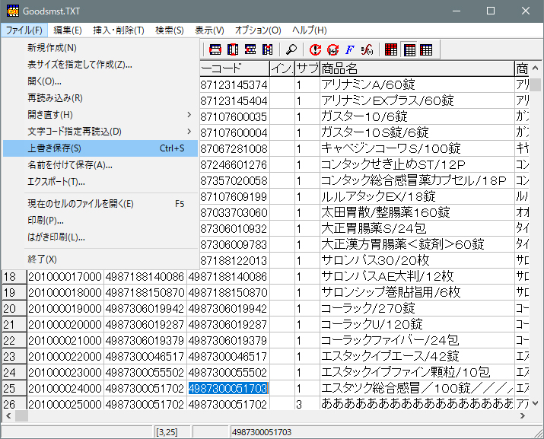
Task: Click the 商品名 column header
Action: click(416, 68)
